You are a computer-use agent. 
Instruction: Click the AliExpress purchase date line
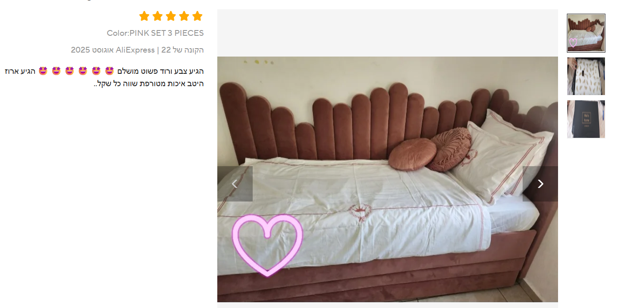tap(137, 50)
